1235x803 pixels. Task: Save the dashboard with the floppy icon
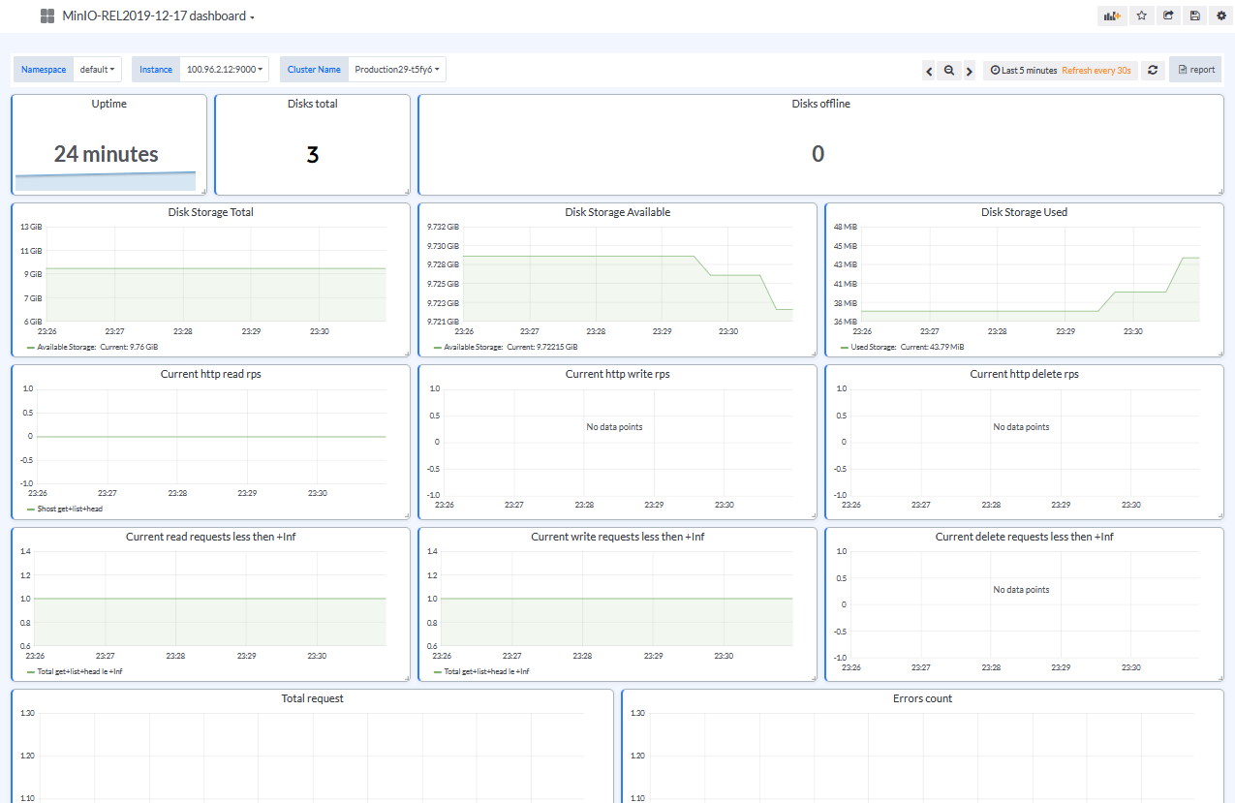pyautogui.click(x=1195, y=16)
